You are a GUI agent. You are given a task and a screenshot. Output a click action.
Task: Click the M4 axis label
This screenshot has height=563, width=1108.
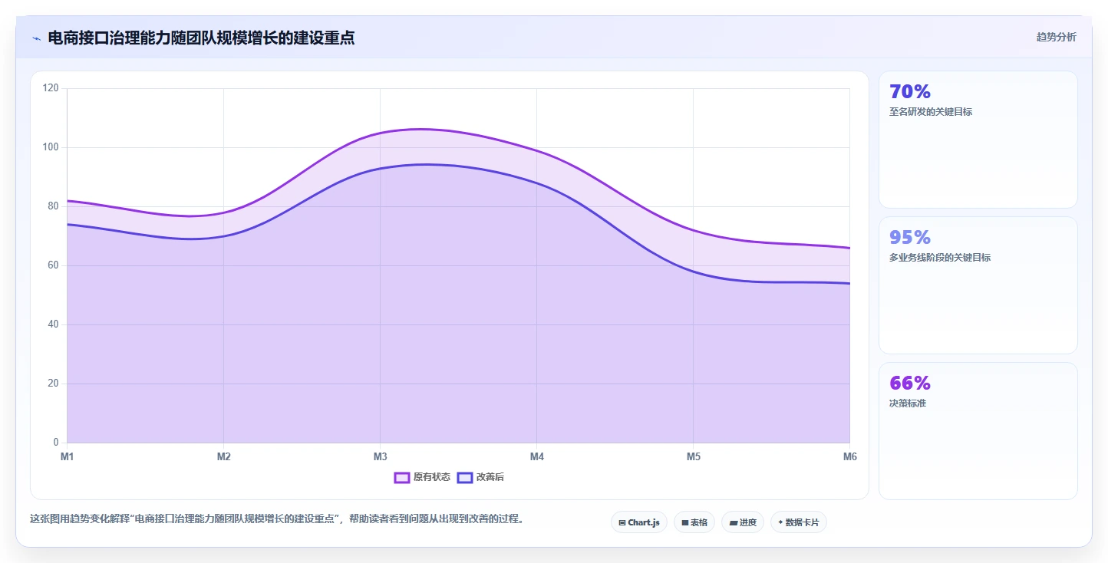point(537,457)
